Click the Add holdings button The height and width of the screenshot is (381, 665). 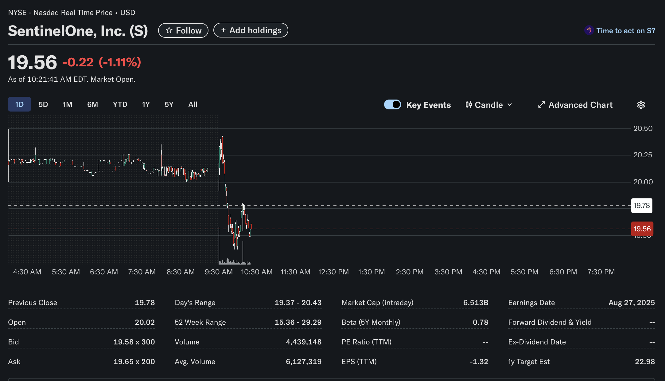coord(251,30)
